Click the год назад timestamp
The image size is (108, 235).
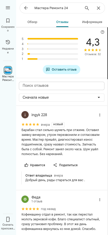(x=48, y=209)
